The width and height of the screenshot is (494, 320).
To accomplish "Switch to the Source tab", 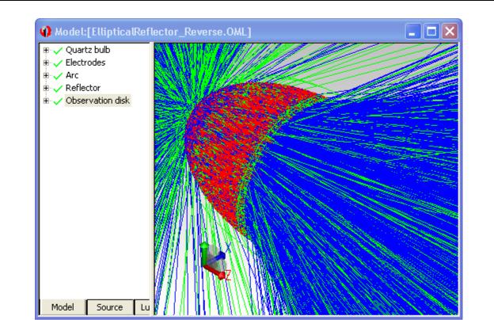I will (109, 307).
